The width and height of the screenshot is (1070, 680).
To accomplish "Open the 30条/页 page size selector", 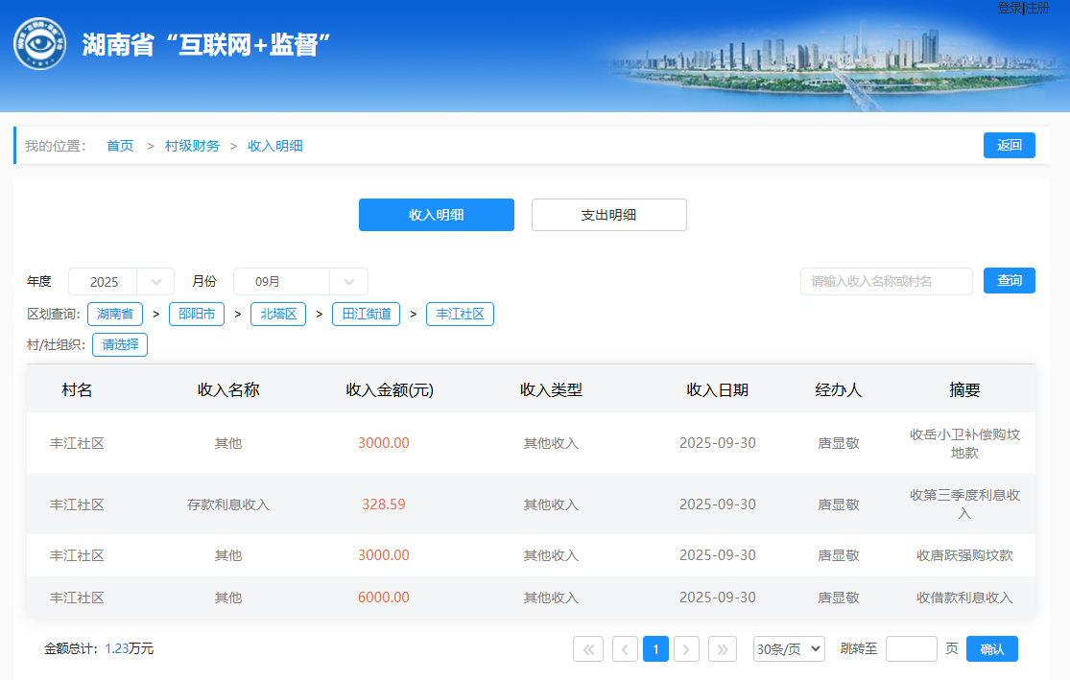I will [788, 649].
